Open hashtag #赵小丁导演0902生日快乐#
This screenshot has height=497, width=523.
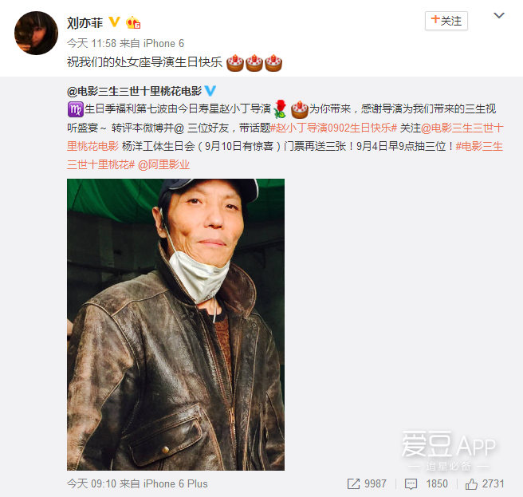coord(333,128)
